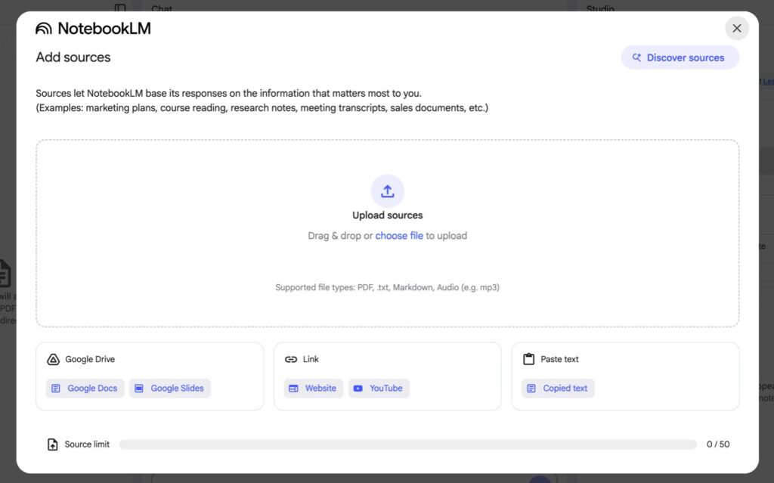Click the Link chain icon
This screenshot has width=774, height=483.
point(291,359)
